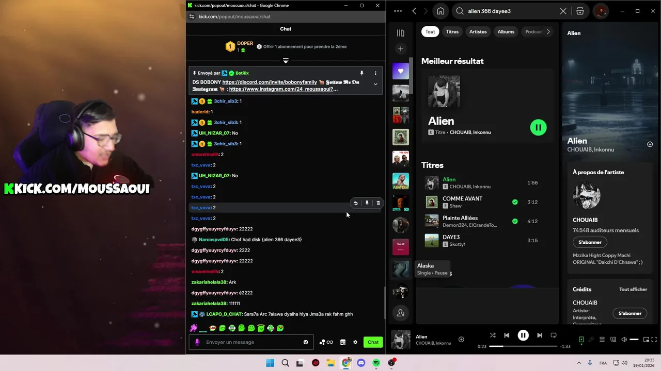This screenshot has height=371, width=661.
Task: Open the Spotify three-dot menu
Action: (398, 11)
